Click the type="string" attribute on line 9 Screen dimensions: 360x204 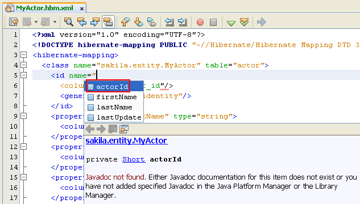pos(203,116)
